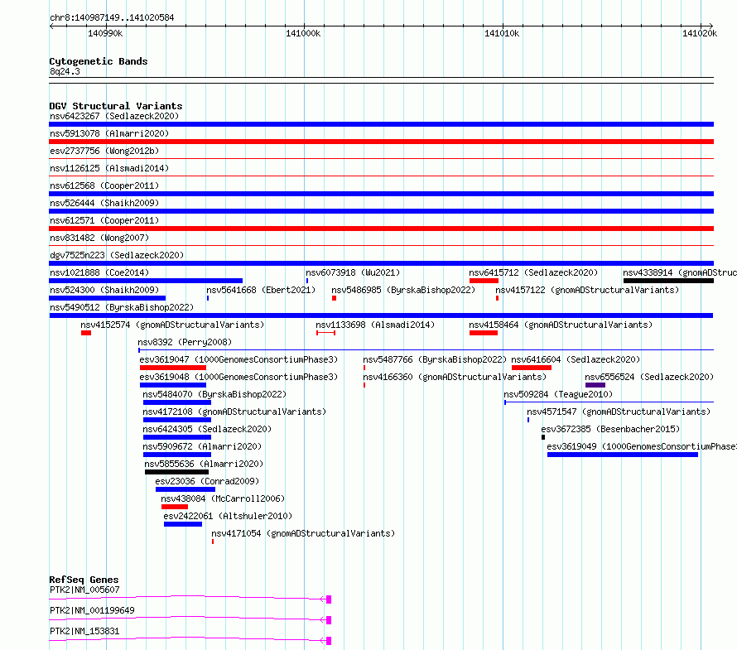Select the esv3619049 blue variant bar
The image size is (737, 650).
pos(623,455)
